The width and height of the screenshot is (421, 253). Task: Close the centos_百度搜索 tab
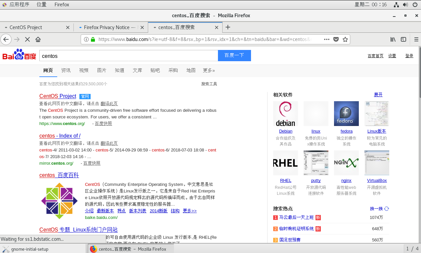pyautogui.click(x=217, y=27)
